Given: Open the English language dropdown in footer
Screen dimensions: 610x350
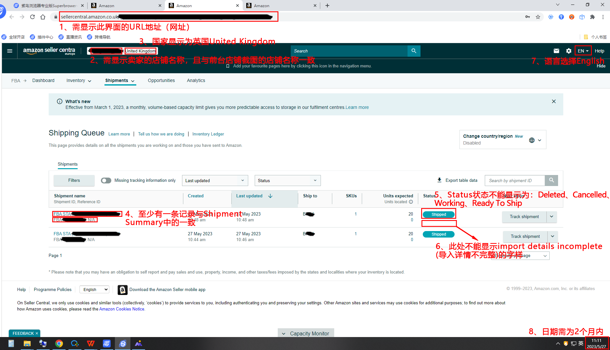Looking at the screenshot, I should [94, 289].
